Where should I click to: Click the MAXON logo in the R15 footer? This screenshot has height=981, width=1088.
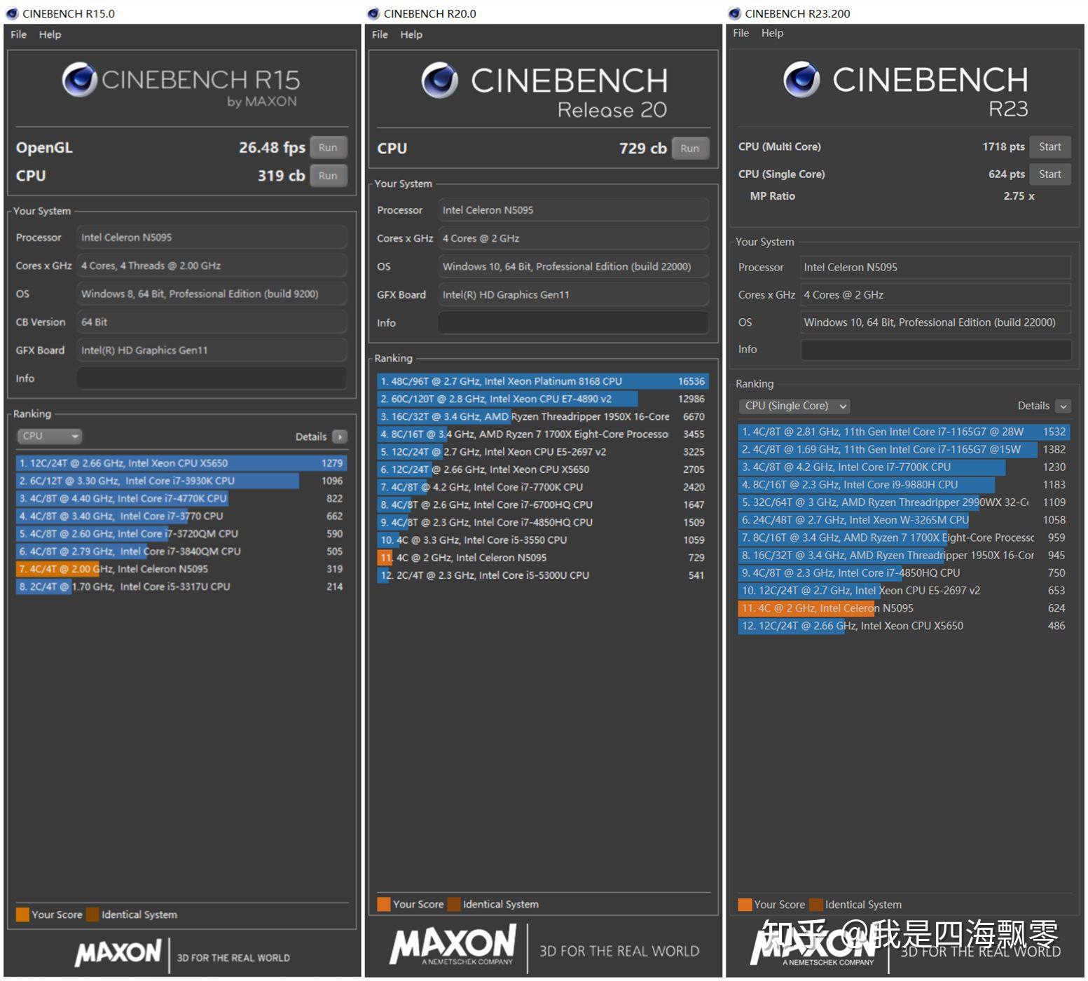pos(118,952)
